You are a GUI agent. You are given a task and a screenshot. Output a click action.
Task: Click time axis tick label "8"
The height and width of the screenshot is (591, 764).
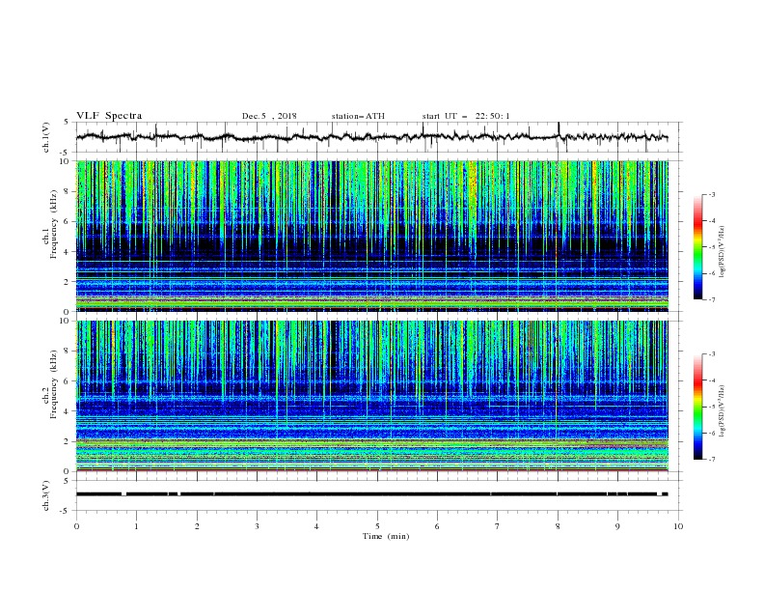tap(558, 526)
